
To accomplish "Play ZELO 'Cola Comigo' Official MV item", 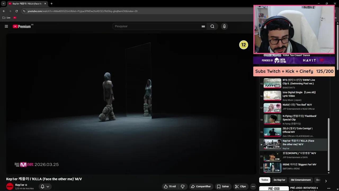I will pos(294,132).
